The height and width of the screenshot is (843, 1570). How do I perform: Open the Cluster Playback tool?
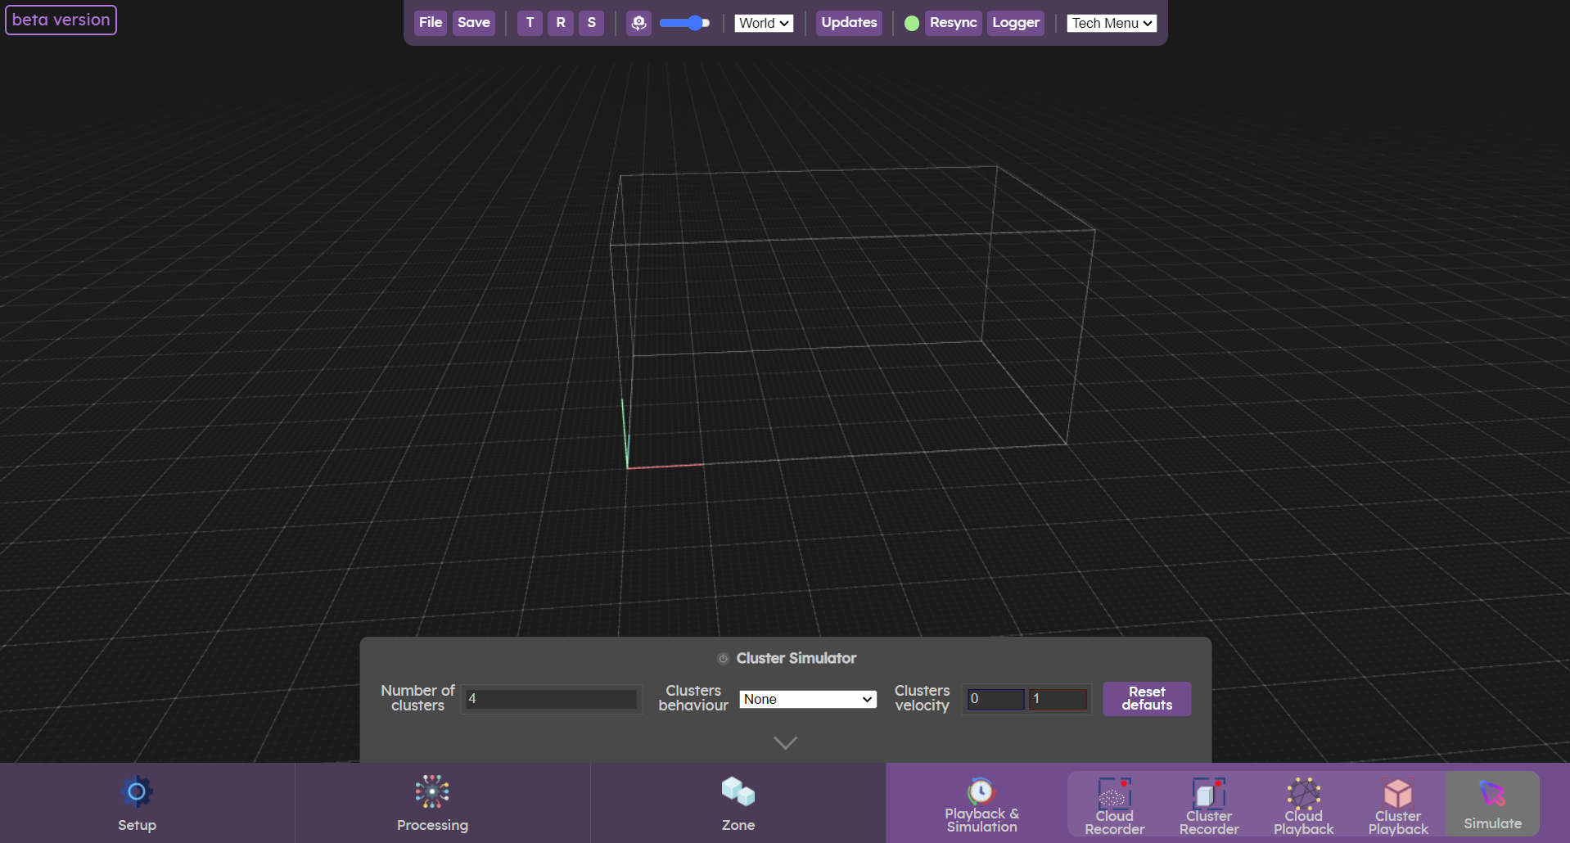(1398, 803)
